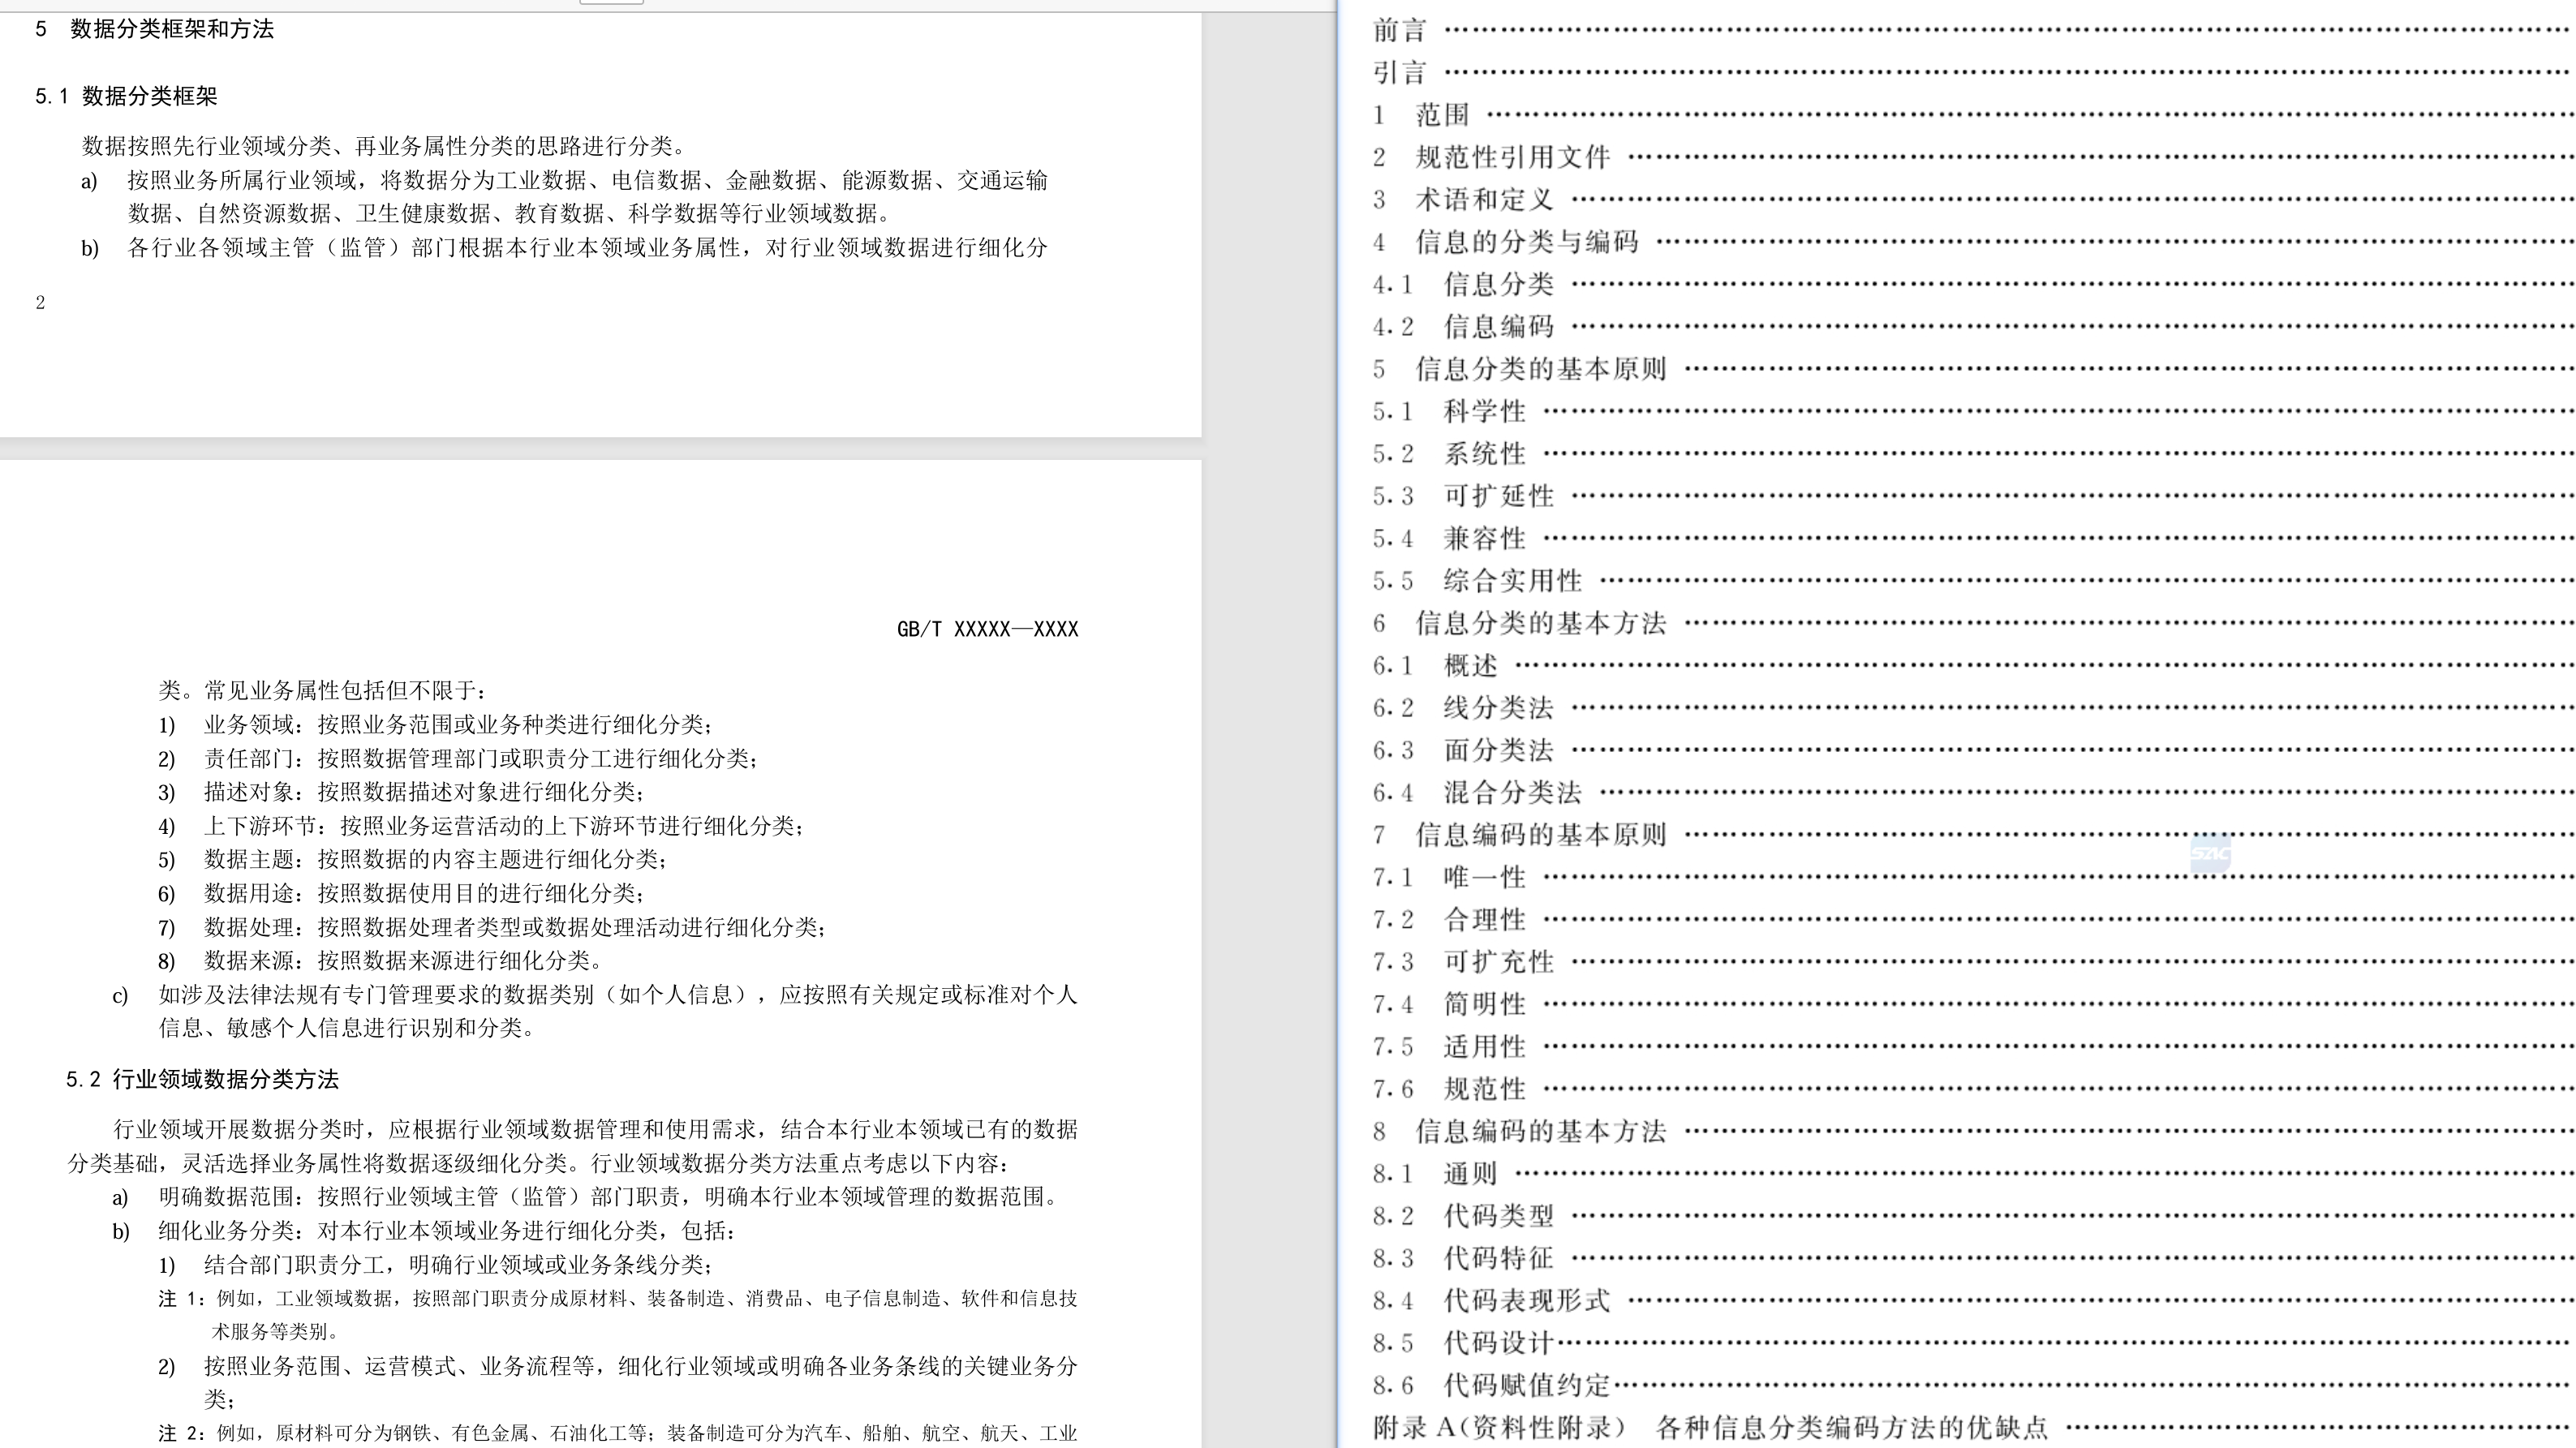2576x1448 pixels.
Task: Open the 前言 contents entry
Action: coord(1399,30)
